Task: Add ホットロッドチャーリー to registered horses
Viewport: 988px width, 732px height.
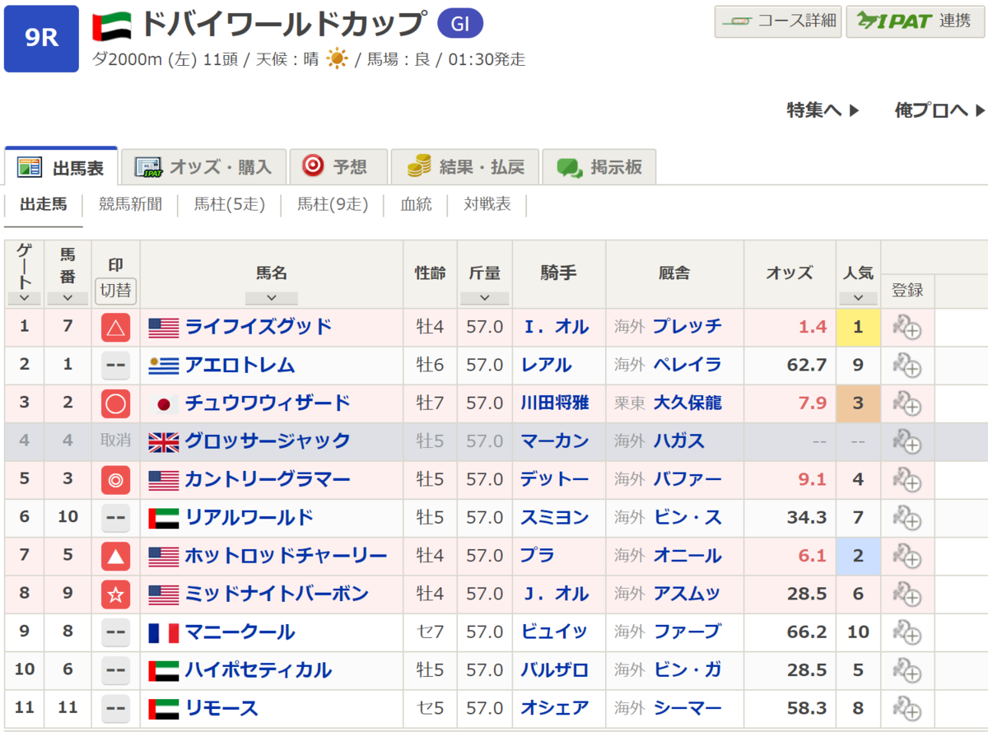Action: pos(906,556)
